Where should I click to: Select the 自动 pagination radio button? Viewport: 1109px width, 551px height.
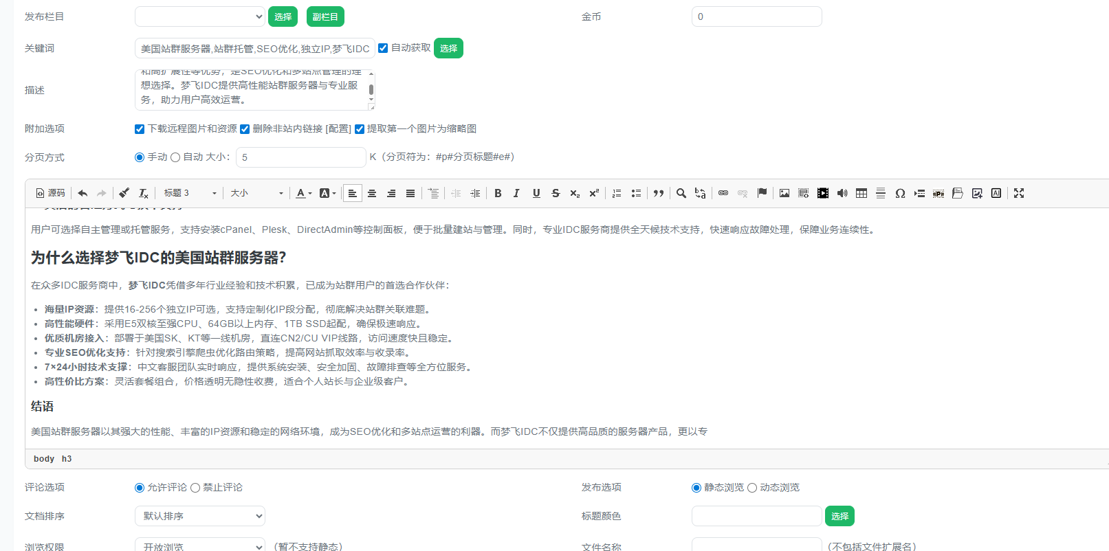pyautogui.click(x=175, y=157)
